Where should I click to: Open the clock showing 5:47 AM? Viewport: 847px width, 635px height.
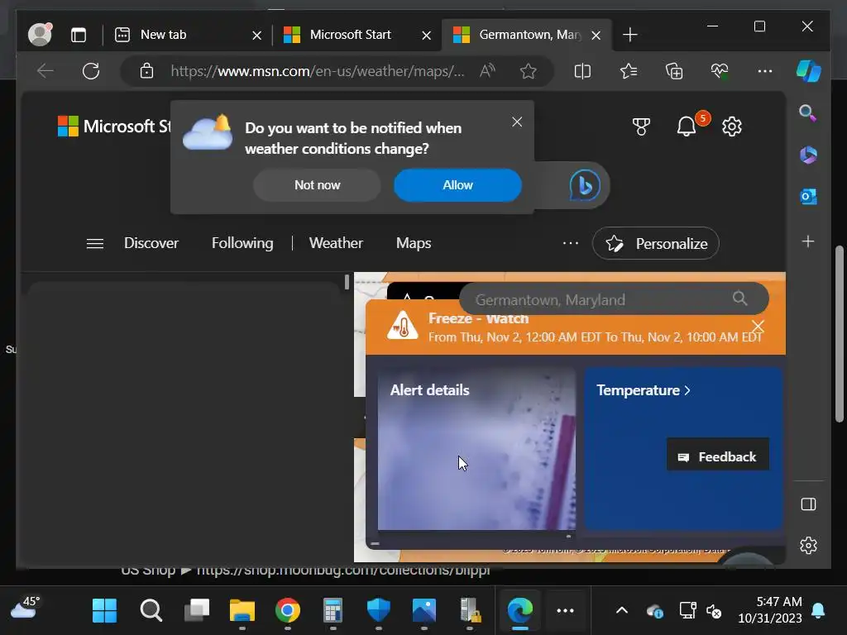770,610
